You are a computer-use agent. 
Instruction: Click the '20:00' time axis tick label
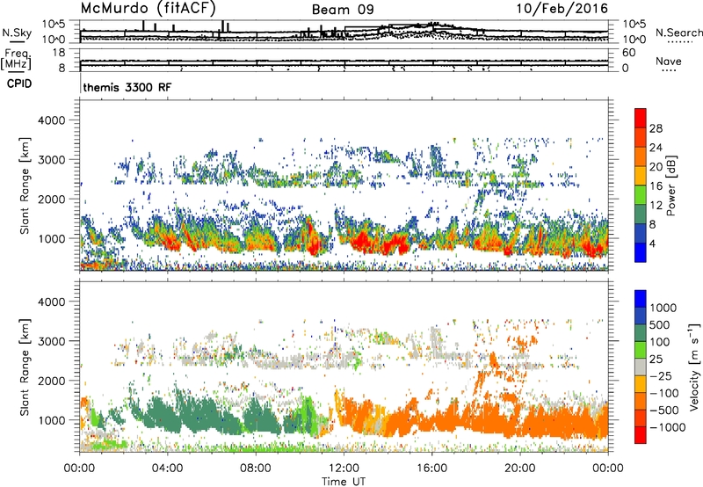(520, 469)
